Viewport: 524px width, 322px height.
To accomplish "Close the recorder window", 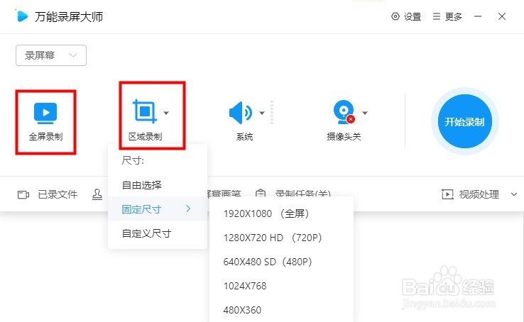I will [502, 16].
